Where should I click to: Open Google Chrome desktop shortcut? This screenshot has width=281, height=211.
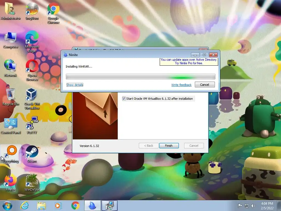tap(54, 13)
